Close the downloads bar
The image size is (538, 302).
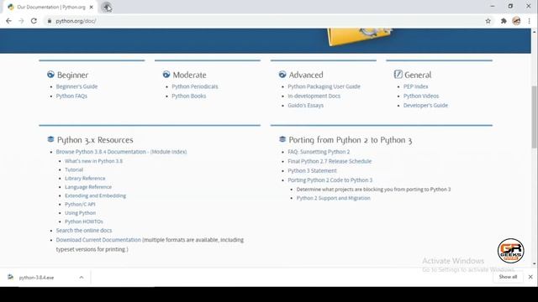(530, 277)
